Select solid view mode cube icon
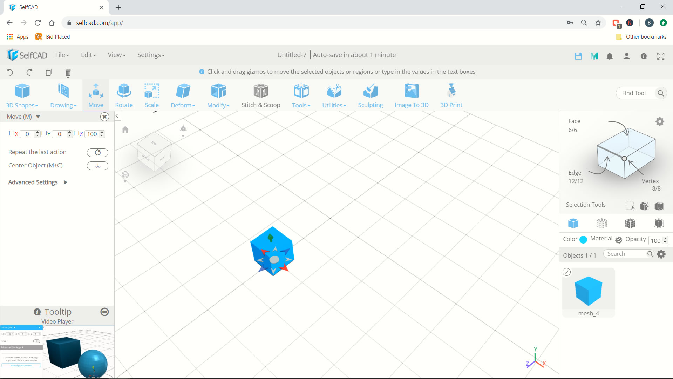Screen dimensions: 673x379 point(573,223)
